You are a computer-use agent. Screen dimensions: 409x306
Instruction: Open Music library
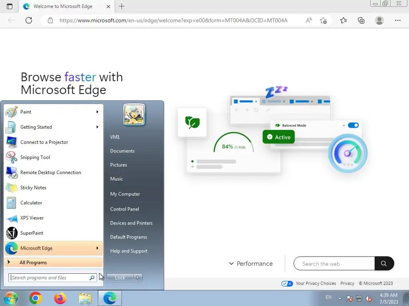[x=117, y=179]
